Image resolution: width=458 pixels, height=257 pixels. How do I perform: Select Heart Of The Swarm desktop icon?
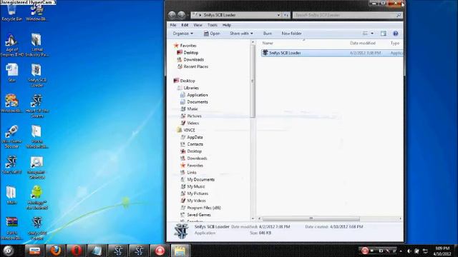[36, 106]
